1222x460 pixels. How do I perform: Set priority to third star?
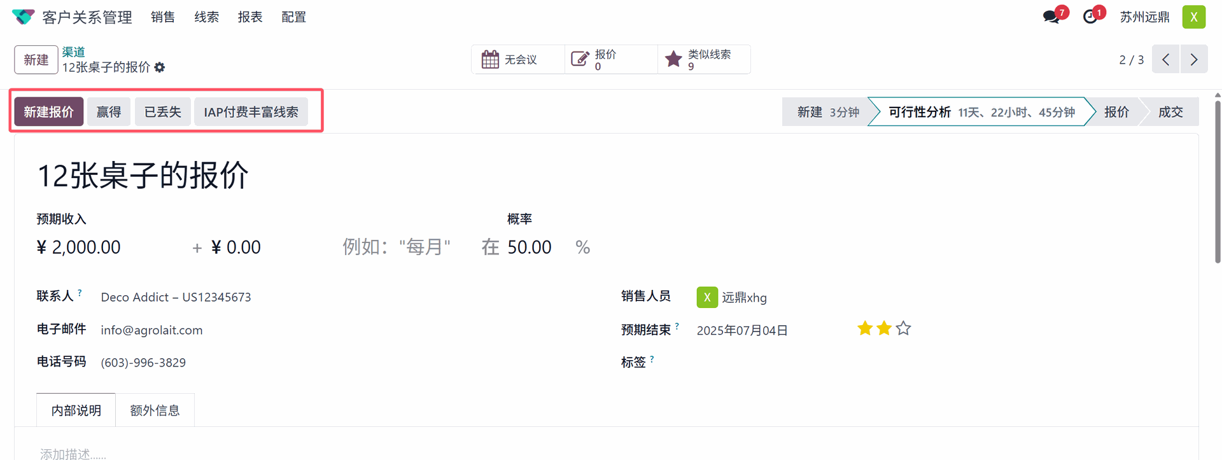(903, 328)
